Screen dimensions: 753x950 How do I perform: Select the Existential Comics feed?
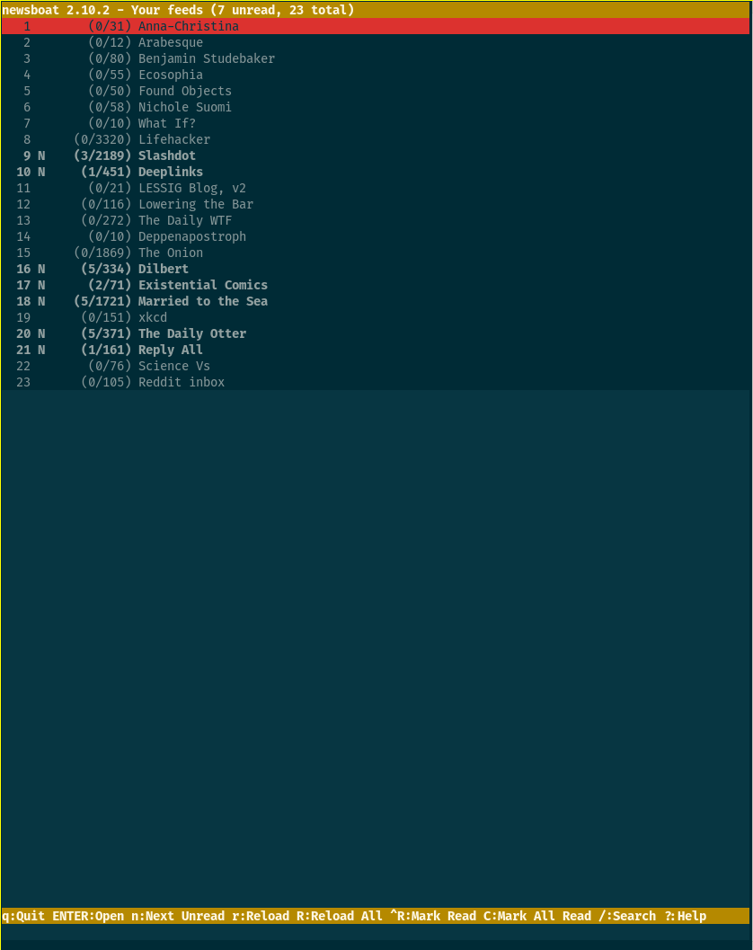pyautogui.click(x=376, y=285)
